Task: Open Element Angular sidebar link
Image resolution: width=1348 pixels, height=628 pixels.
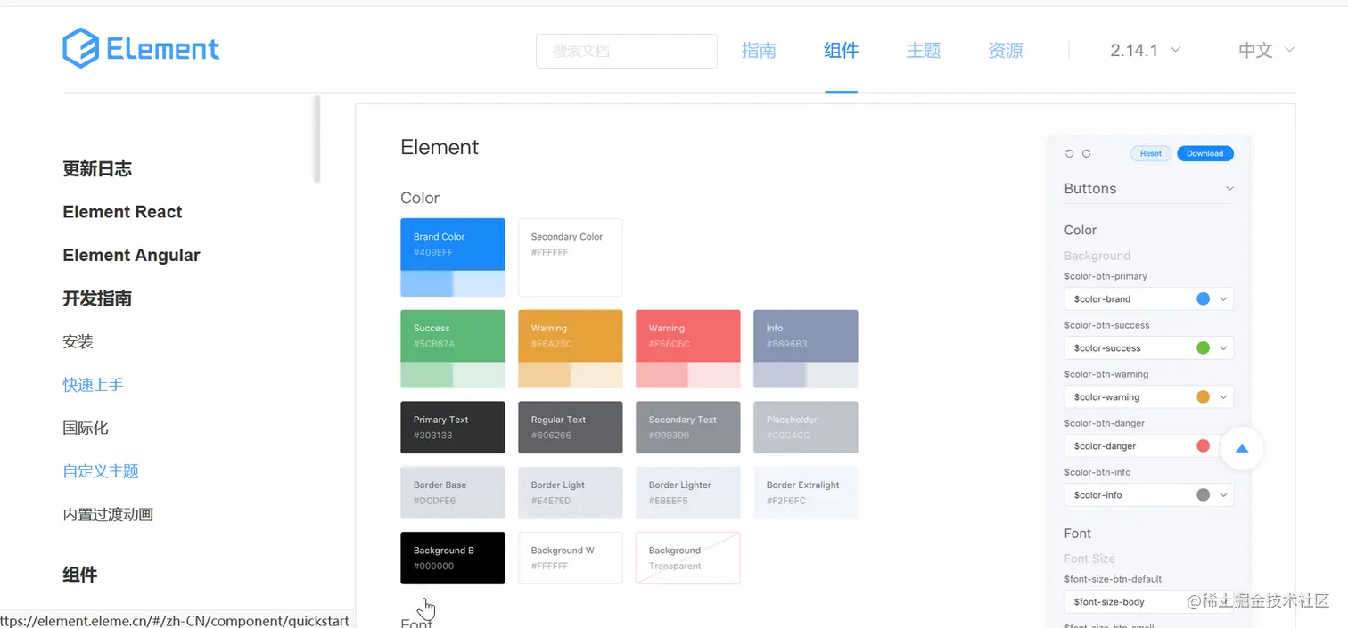Action: pyautogui.click(x=131, y=255)
